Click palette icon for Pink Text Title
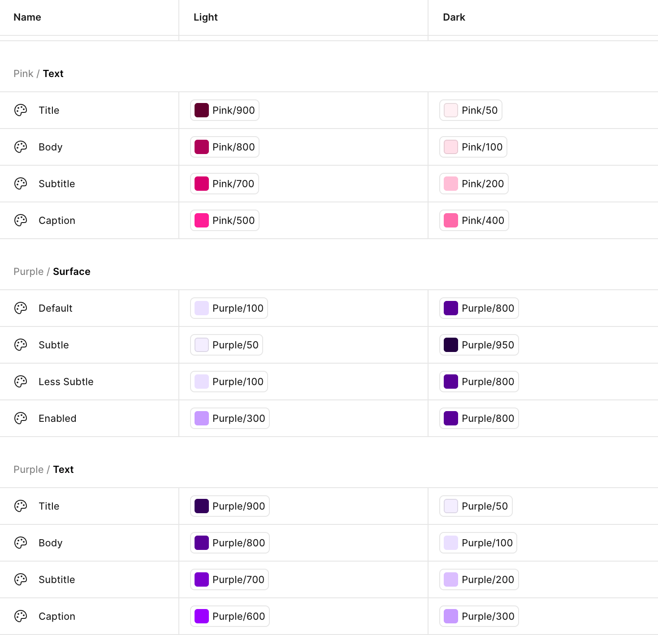 click(x=21, y=110)
